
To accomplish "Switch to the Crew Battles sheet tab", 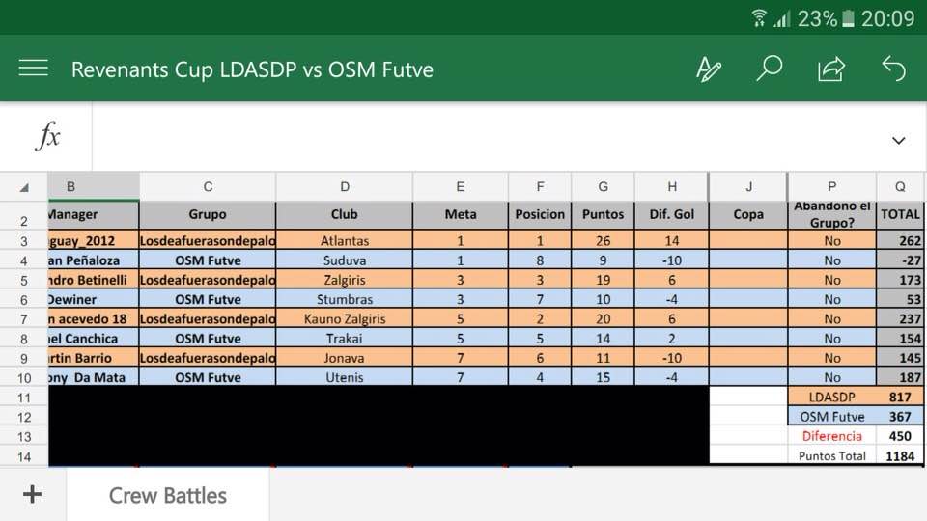I will 168,495.
